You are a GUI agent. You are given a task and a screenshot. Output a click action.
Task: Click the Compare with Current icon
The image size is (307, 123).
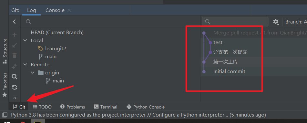click(x=15, y=66)
